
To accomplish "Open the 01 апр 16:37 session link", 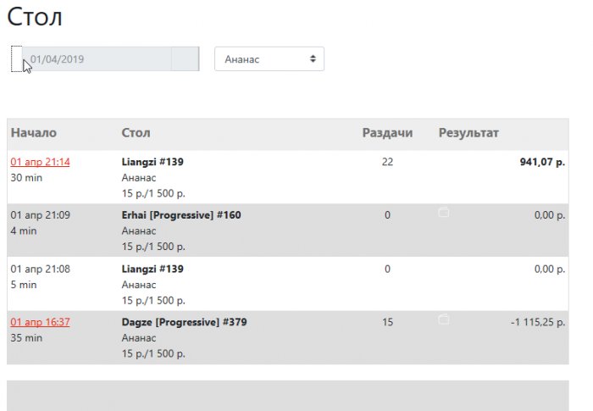I will (x=40, y=323).
